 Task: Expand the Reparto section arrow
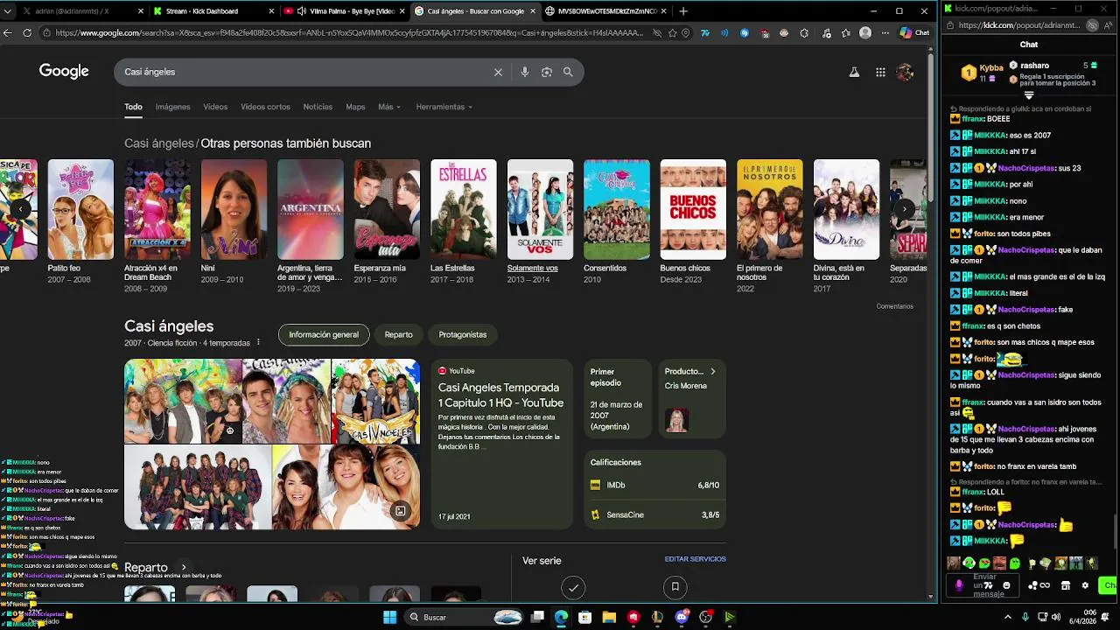pyautogui.click(x=183, y=568)
